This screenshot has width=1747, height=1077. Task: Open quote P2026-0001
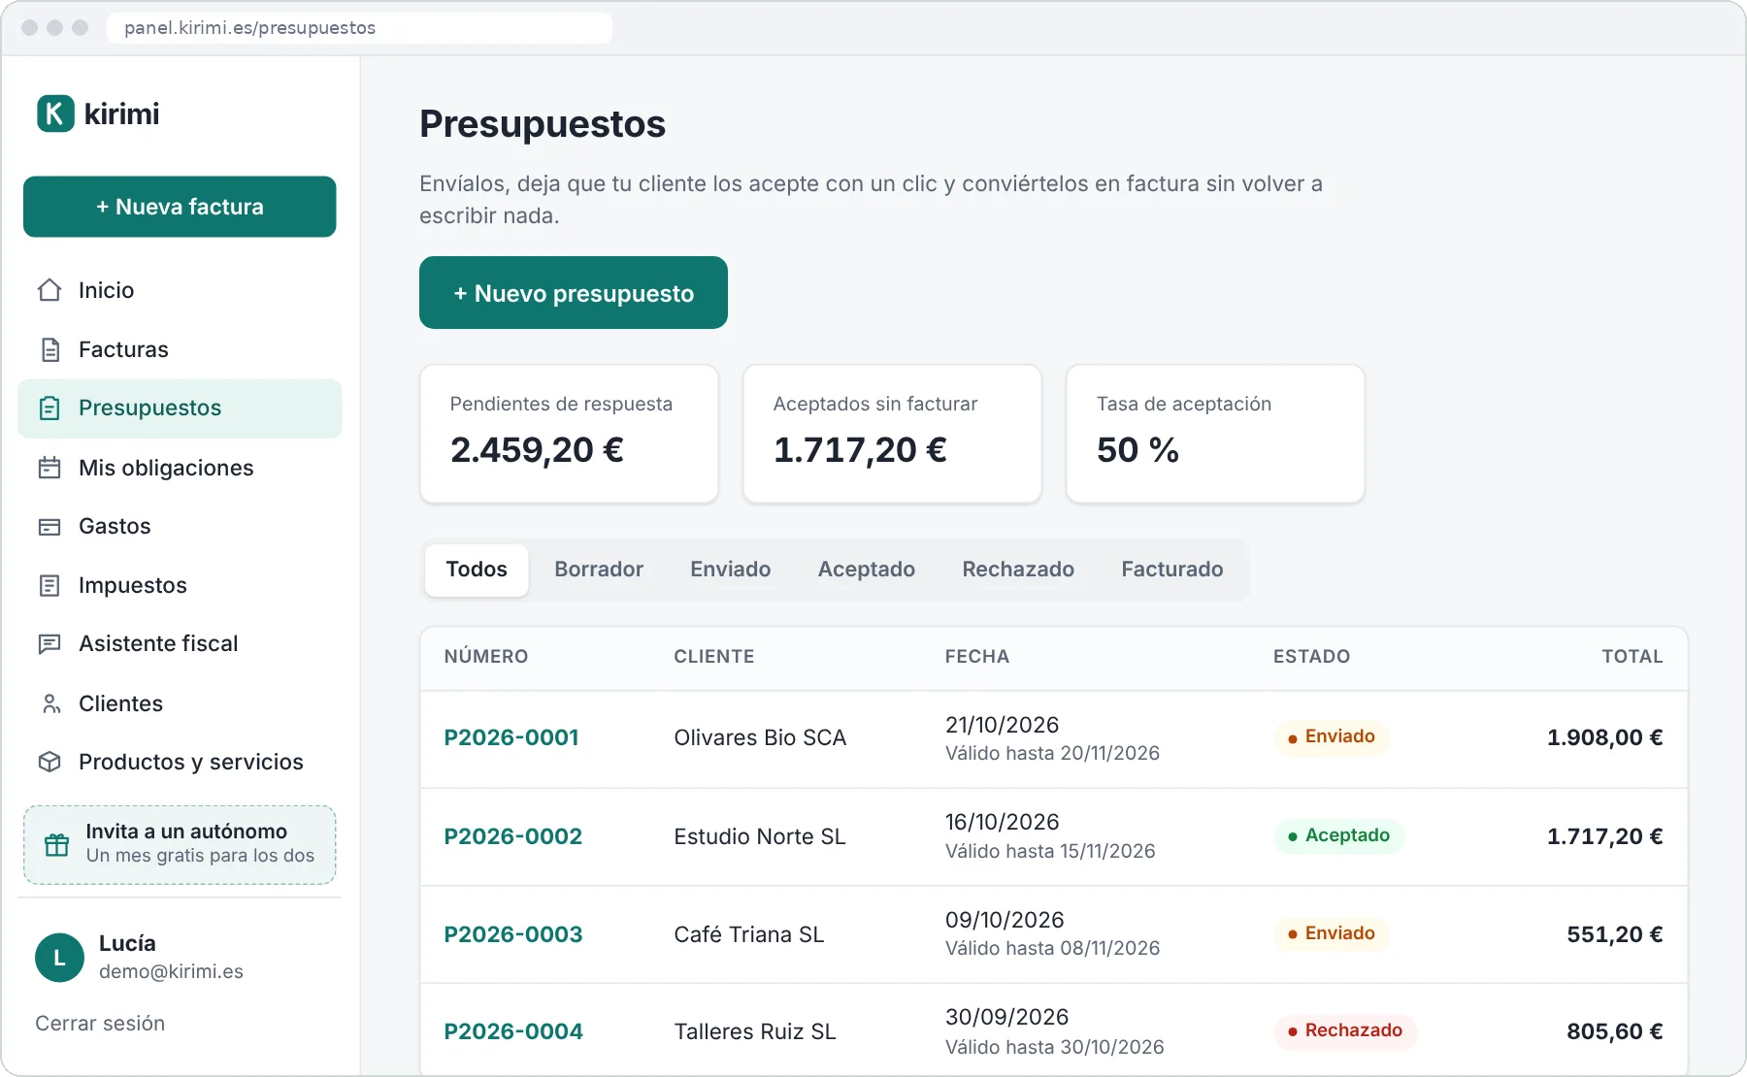click(x=511, y=737)
